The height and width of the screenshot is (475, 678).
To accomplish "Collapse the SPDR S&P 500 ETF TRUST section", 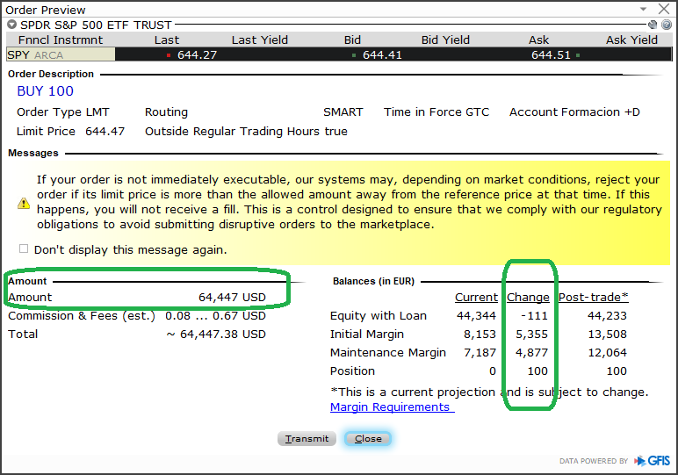I will pos(12,25).
